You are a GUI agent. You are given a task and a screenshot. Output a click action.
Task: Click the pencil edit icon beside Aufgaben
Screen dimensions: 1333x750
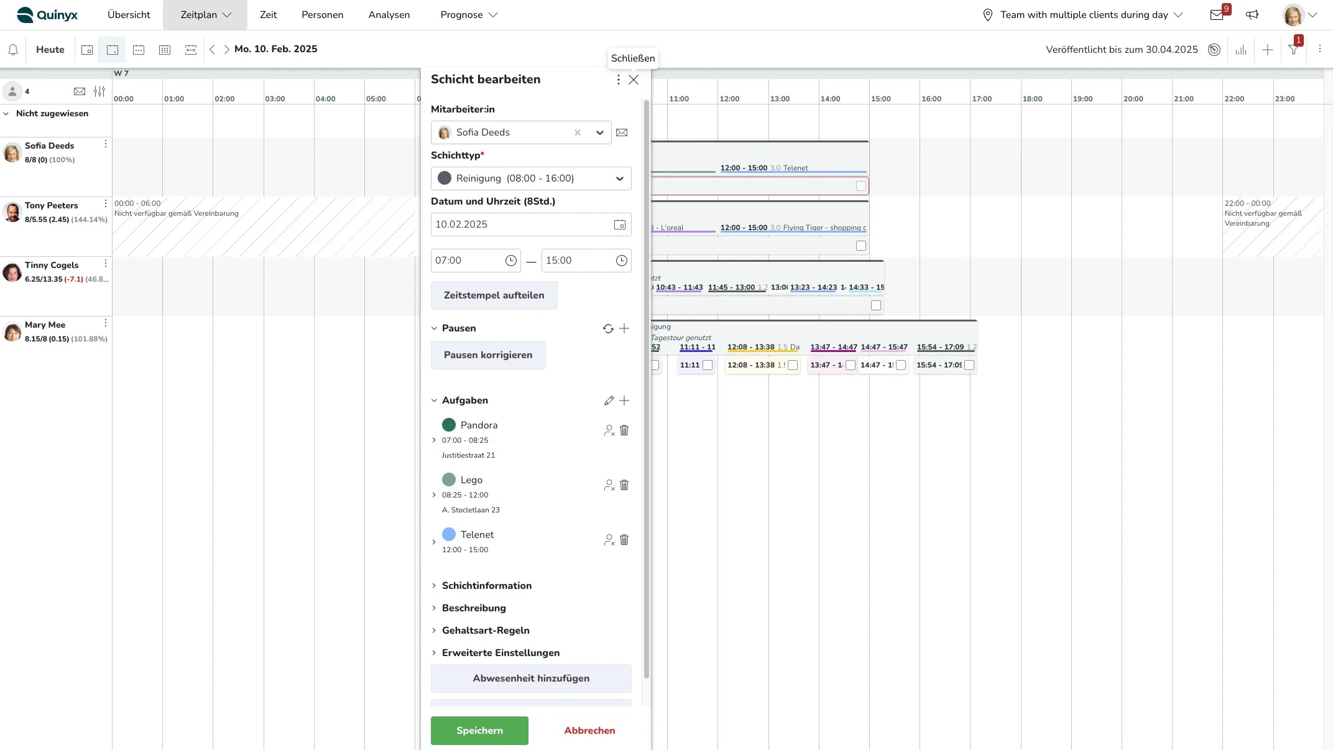(x=609, y=400)
